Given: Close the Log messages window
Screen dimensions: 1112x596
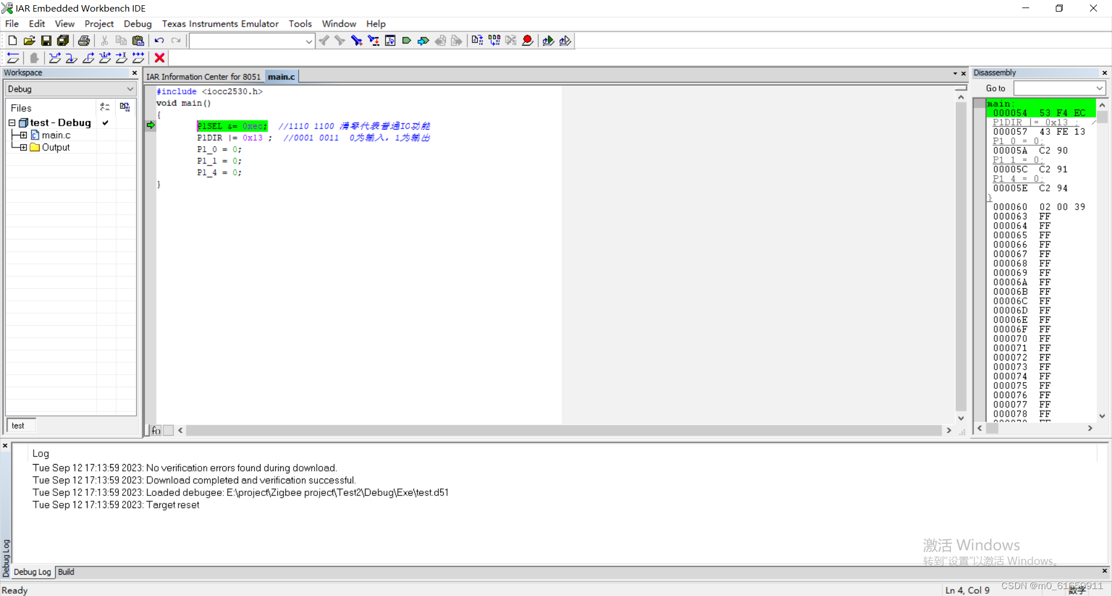Looking at the screenshot, I should 5,446.
